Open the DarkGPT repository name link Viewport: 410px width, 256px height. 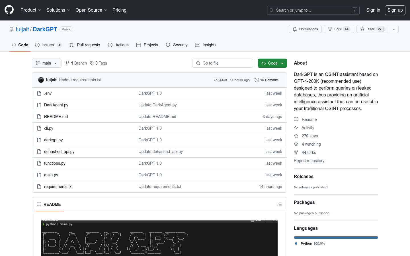(45, 29)
